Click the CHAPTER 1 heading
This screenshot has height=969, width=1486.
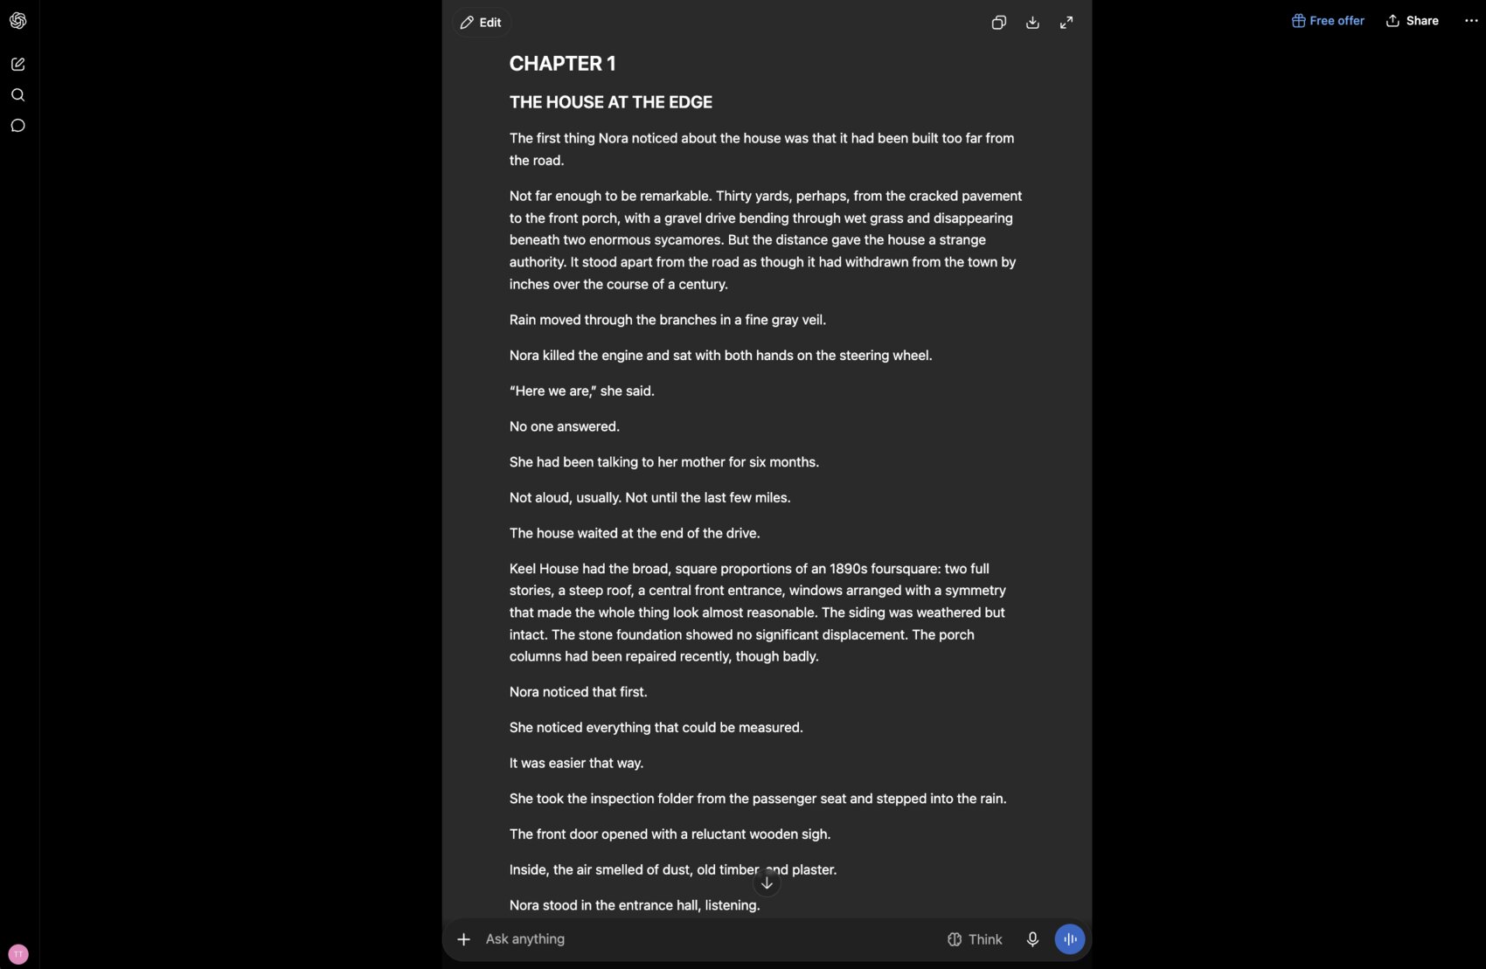[x=562, y=64]
